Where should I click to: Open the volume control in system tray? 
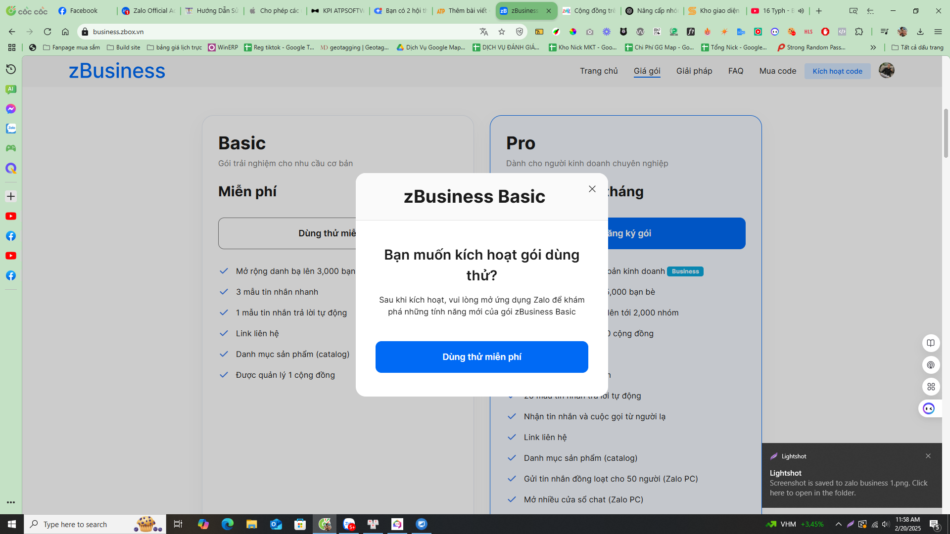(x=886, y=524)
